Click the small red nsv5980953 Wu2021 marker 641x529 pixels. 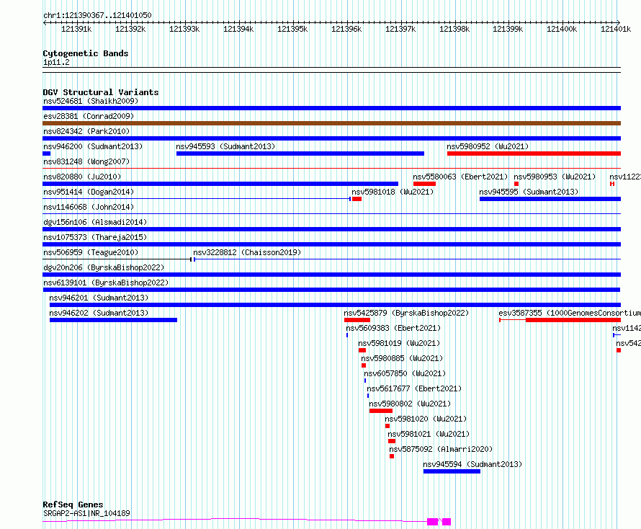click(516, 184)
